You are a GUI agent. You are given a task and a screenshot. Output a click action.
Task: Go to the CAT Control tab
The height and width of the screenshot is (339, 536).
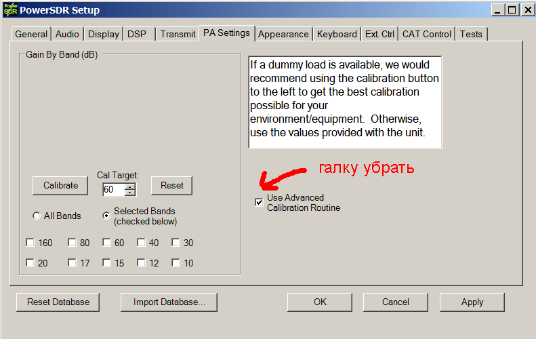click(426, 34)
